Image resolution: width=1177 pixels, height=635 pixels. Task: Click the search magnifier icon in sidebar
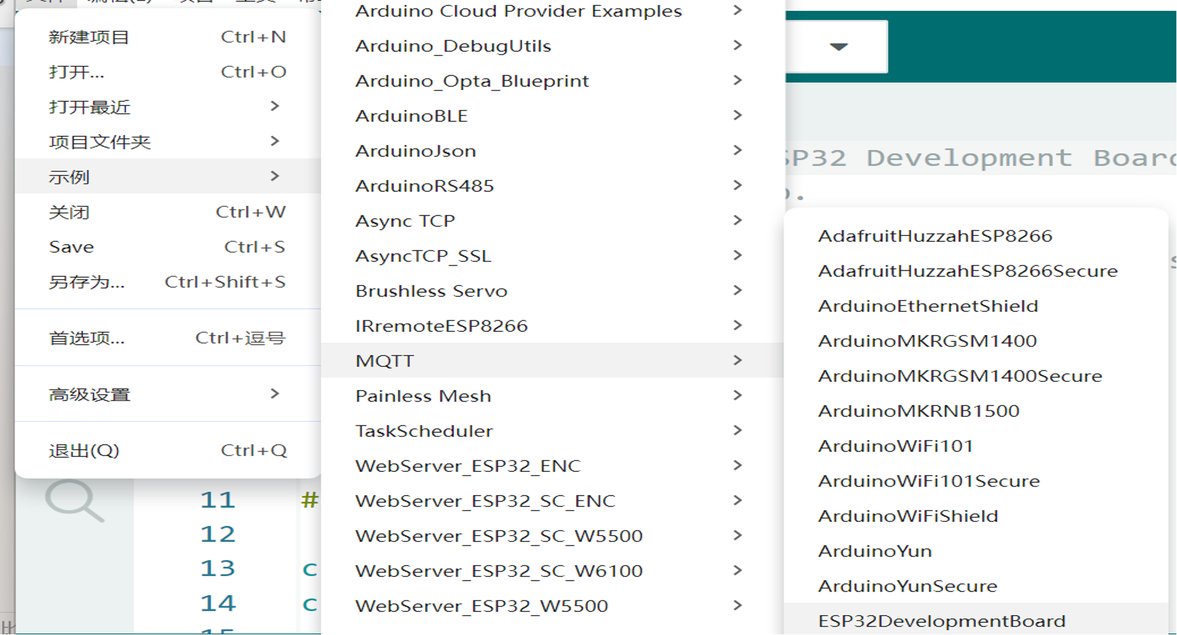(x=74, y=501)
